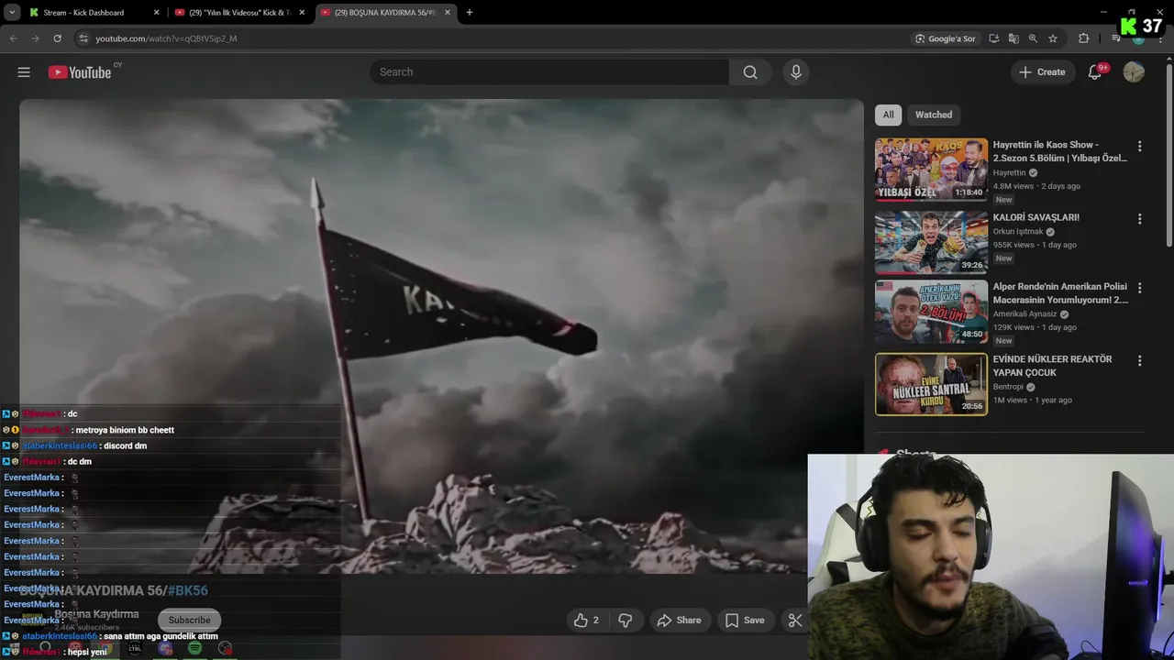Clip the video with scissors icon
This screenshot has width=1174, height=660.
(795, 621)
